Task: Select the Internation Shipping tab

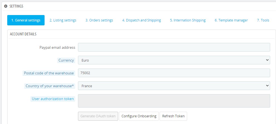Action: [188, 20]
